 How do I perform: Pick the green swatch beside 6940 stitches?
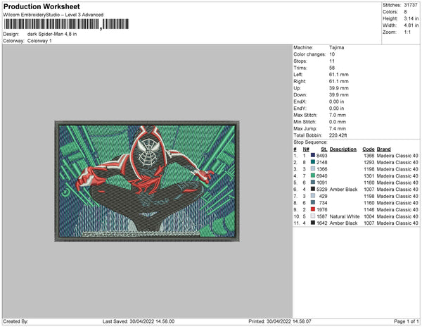313,175
